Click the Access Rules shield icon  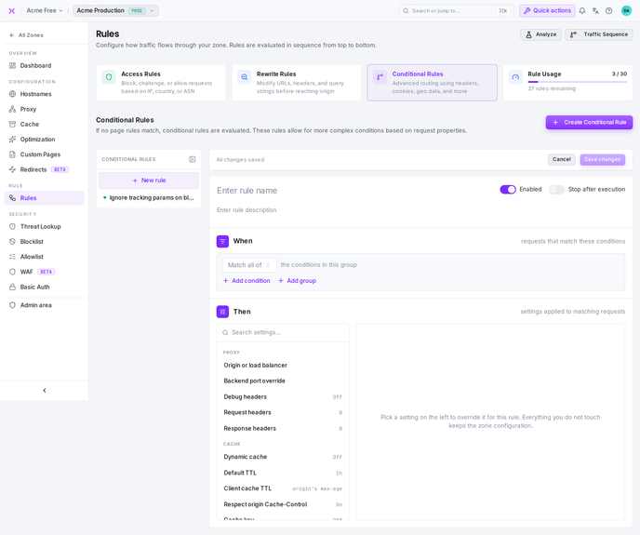click(x=109, y=77)
